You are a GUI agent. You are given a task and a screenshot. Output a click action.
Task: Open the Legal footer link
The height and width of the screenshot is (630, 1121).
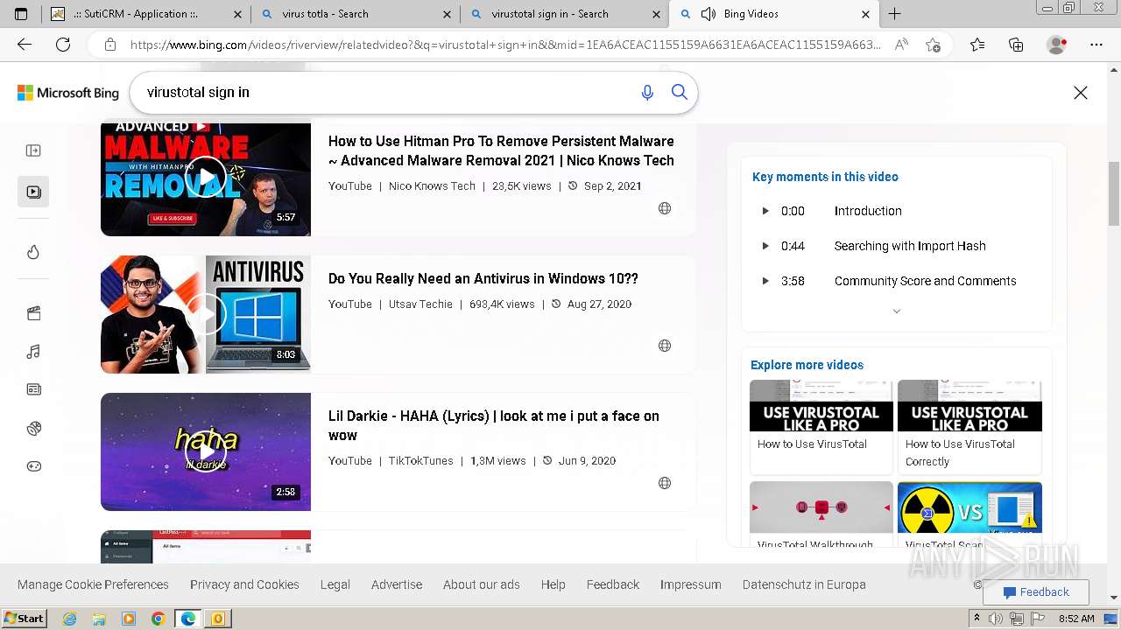tap(335, 584)
